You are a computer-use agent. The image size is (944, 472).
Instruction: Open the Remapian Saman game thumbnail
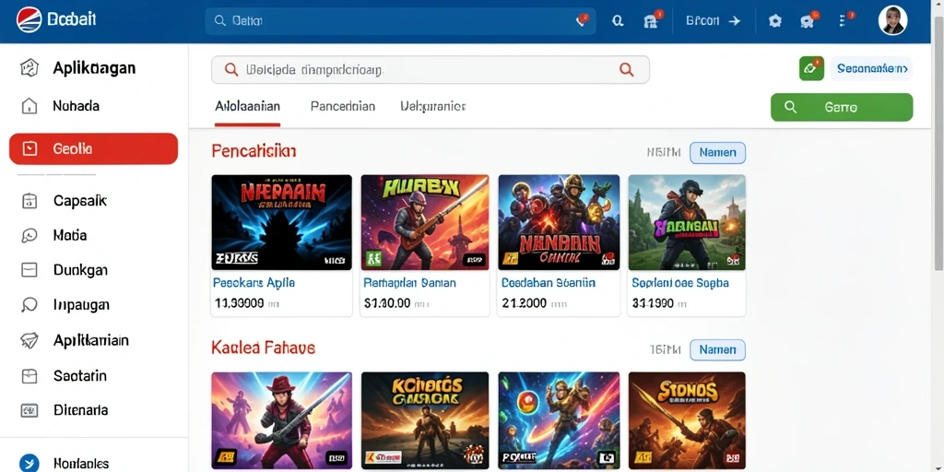tap(425, 222)
